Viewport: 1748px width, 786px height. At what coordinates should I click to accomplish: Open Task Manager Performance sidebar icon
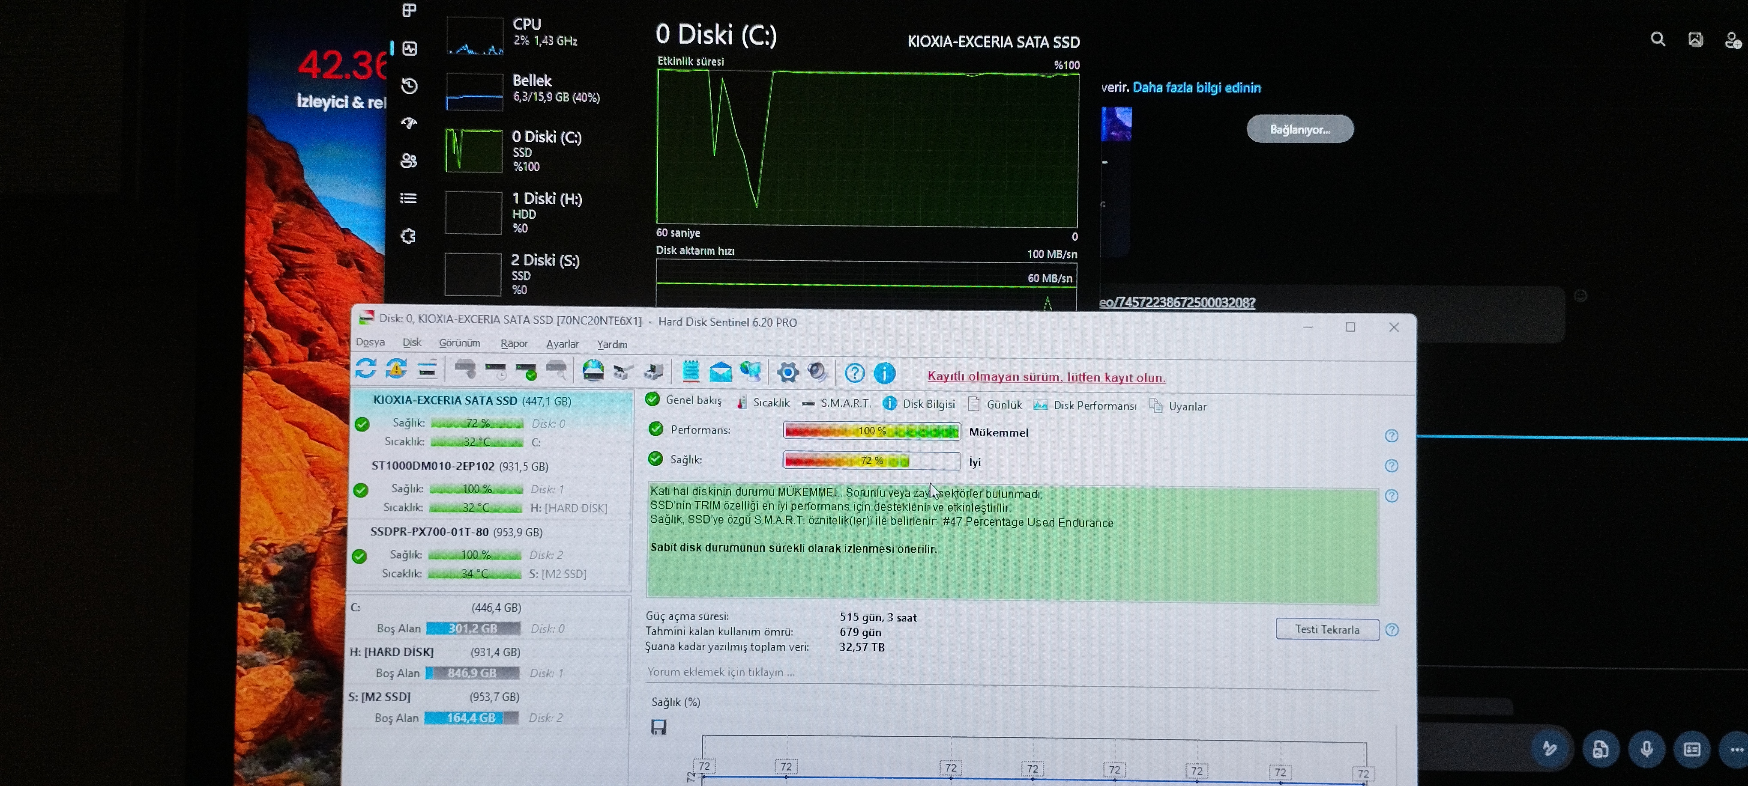tap(409, 48)
